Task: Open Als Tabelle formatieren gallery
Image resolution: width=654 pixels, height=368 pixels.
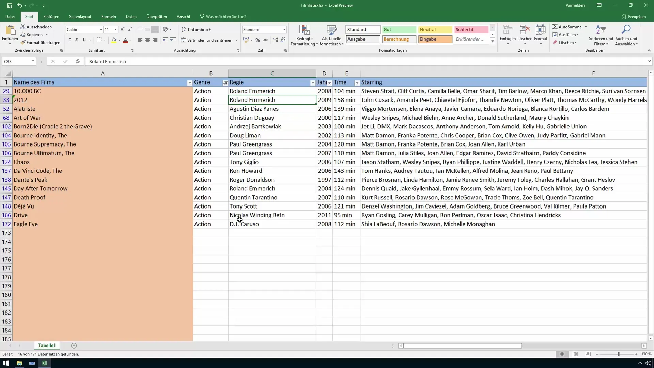Action: click(331, 35)
